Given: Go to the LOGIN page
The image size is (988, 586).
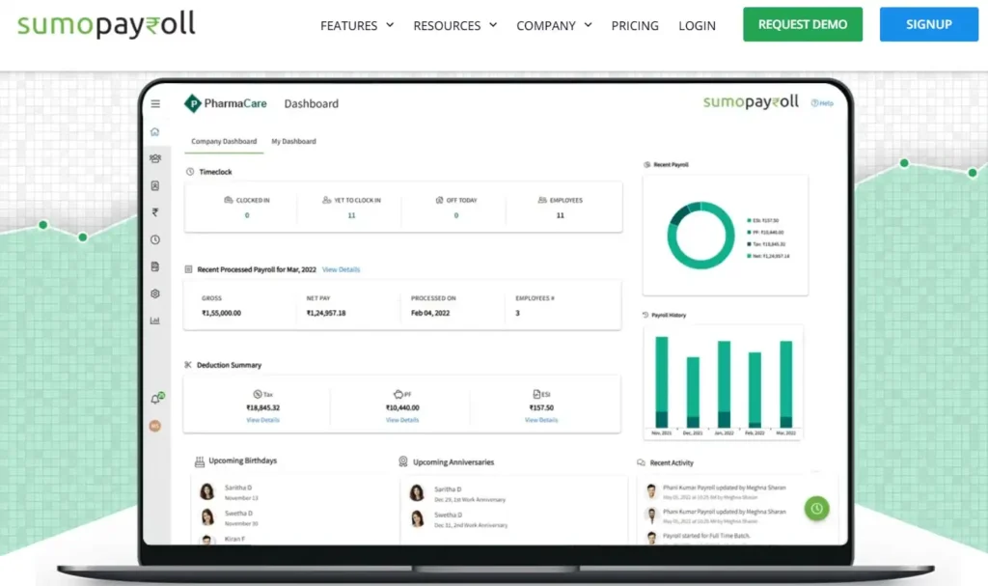Looking at the screenshot, I should (697, 25).
